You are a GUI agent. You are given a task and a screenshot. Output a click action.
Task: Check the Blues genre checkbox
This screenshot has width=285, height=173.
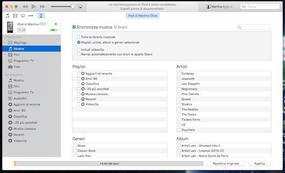tap(75, 146)
